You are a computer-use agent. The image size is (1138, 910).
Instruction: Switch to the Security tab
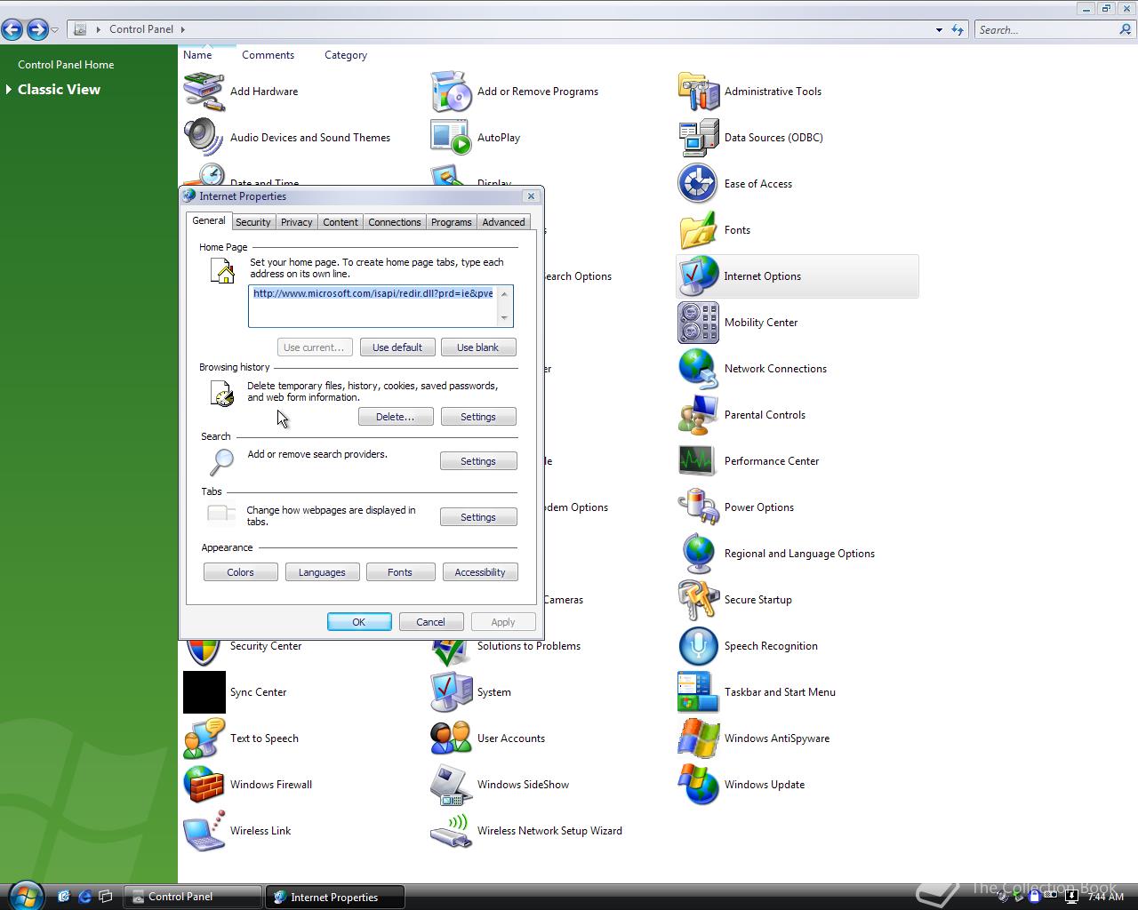tap(252, 222)
